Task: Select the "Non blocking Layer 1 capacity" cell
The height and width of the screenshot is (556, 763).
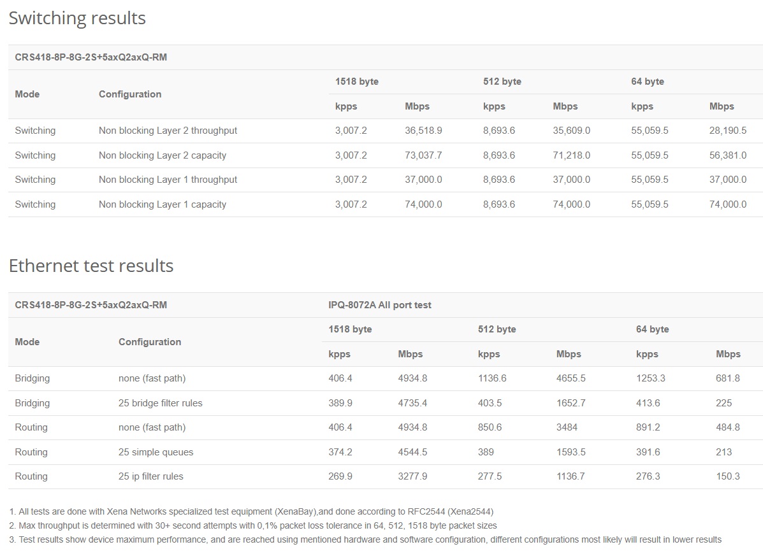Action: click(162, 204)
